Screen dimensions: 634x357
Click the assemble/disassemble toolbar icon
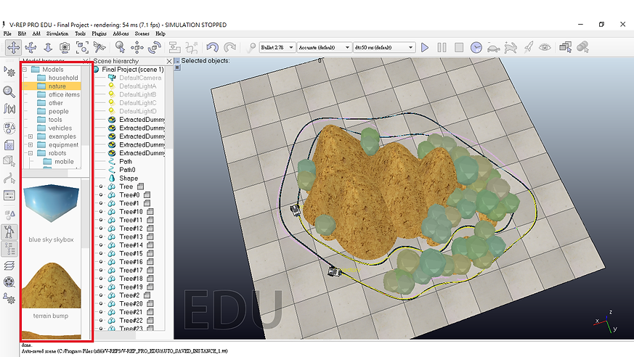pos(174,48)
